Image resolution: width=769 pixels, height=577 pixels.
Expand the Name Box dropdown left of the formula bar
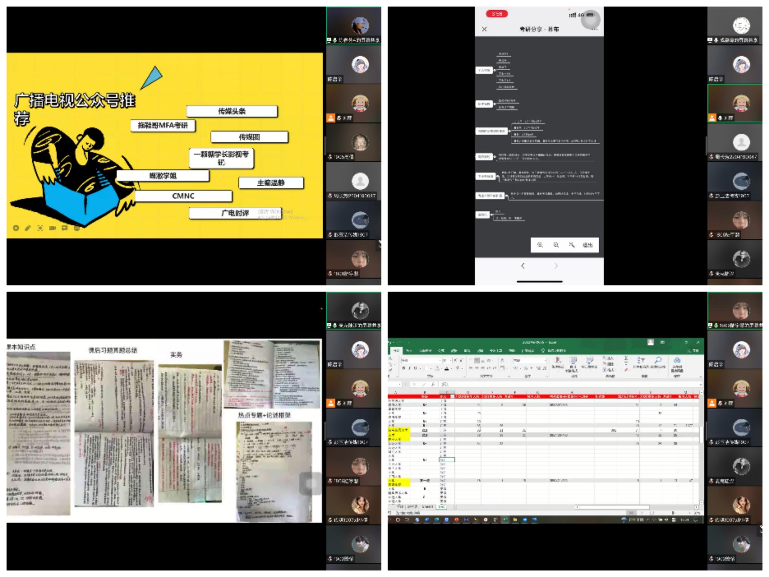[x=400, y=384]
